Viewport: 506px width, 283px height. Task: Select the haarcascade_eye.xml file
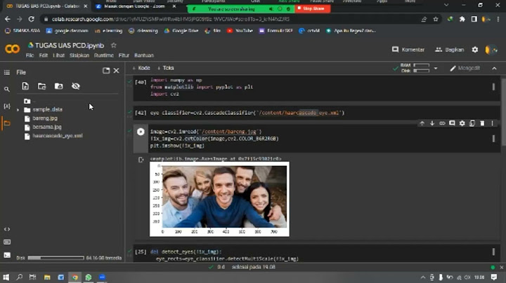point(58,136)
